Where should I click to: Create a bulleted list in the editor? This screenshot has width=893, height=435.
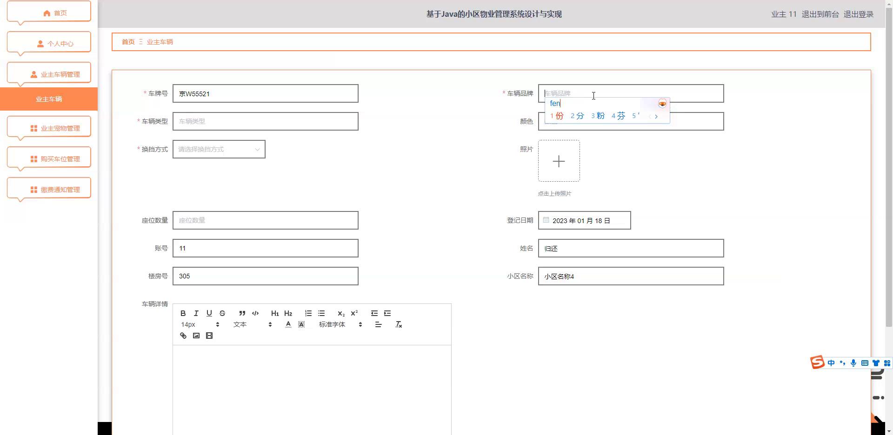(321, 313)
